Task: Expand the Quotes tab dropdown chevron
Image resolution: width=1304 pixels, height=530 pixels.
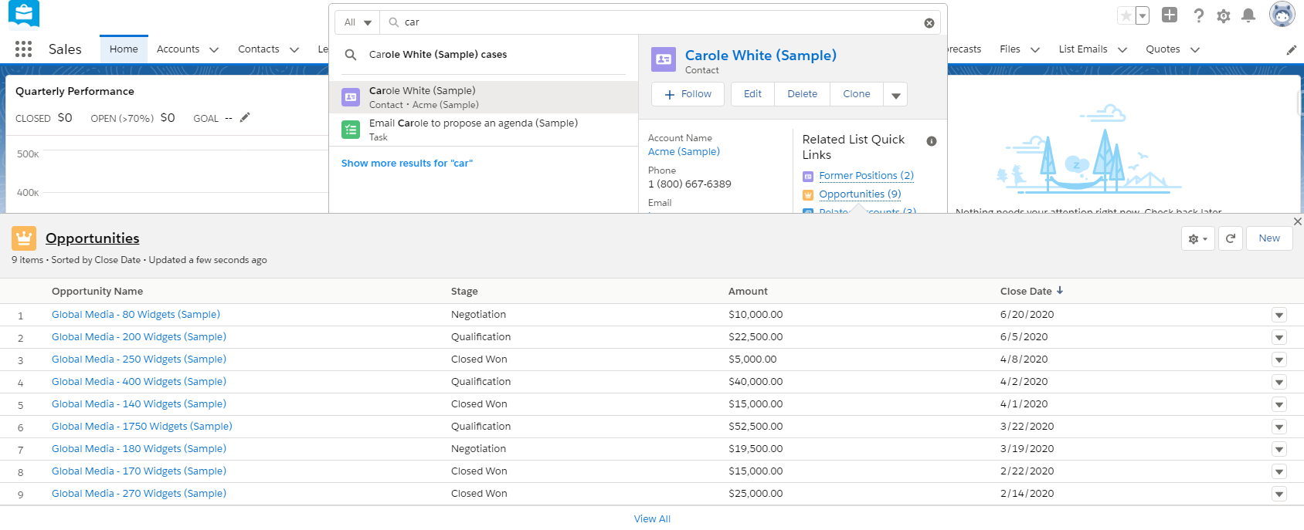Action: click(x=1195, y=50)
